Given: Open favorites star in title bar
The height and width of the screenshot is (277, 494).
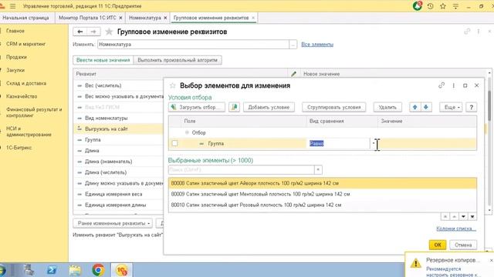Looking at the screenshot, I should tap(443, 6).
